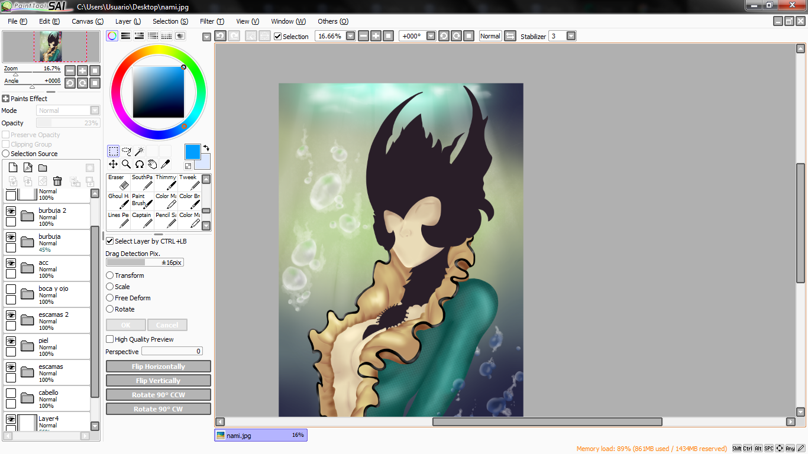The width and height of the screenshot is (808, 454).
Task: Expand the Paints Effect section
Action: click(x=5, y=99)
